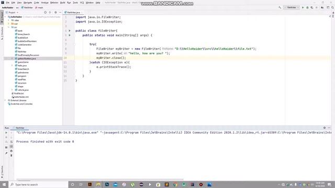This screenshot has width=335, height=188.
Task: Open Windows Start menu
Action: point(4,184)
